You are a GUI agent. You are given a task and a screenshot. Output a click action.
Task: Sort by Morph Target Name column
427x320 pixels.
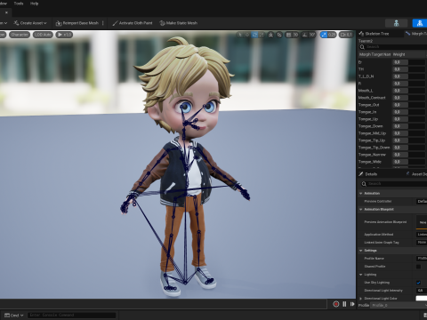point(375,54)
